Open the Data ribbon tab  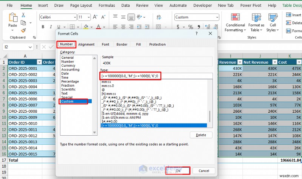coord(125,5)
